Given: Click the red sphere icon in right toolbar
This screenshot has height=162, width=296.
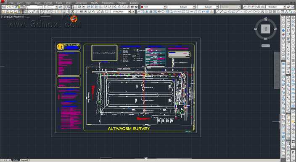Looking at the screenshot, I should 283,34.
